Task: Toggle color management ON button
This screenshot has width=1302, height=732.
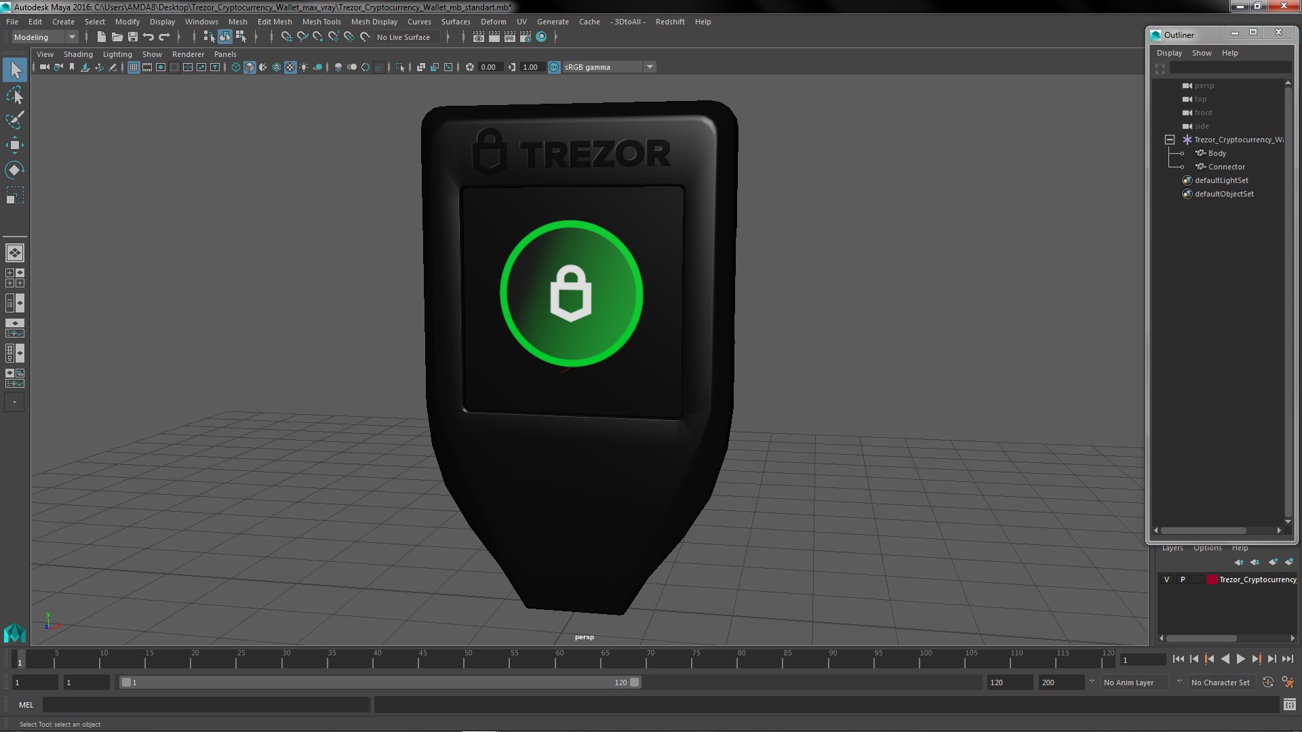Action: coord(554,67)
